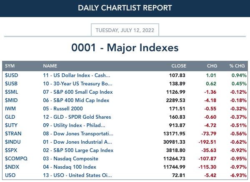Sort table by CLOSE column header
Viewport: 250px width, 182px height.
point(179,66)
